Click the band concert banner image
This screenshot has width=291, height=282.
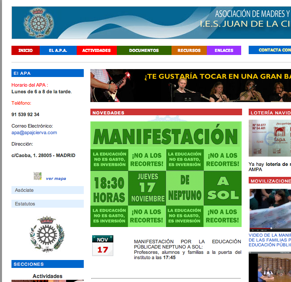[x=190, y=85]
